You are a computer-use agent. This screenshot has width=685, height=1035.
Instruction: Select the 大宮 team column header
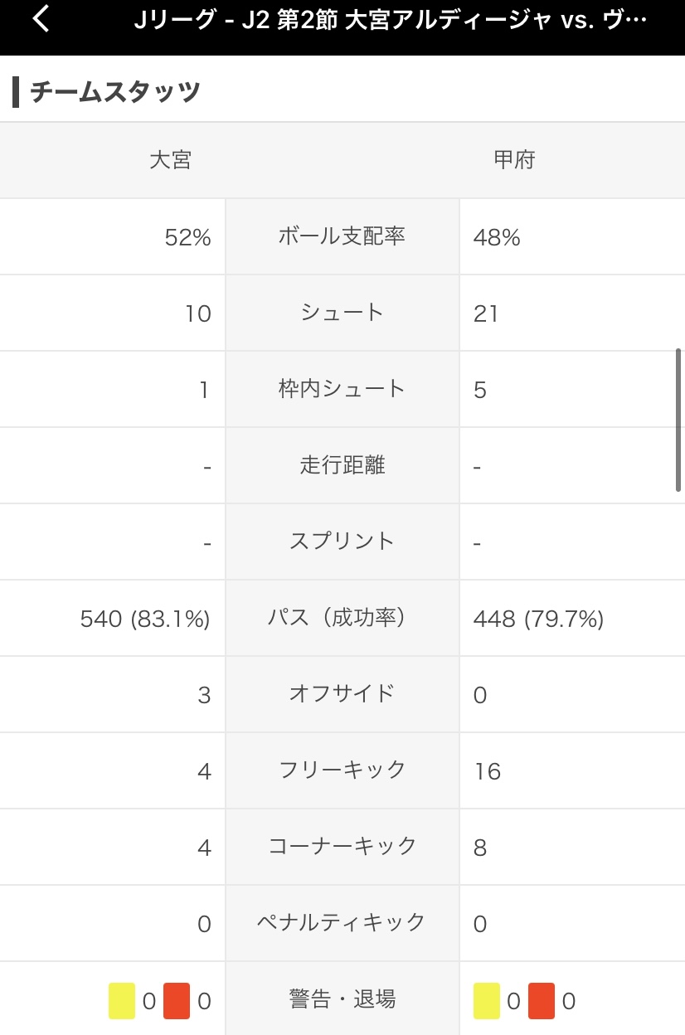(x=170, y=159)
